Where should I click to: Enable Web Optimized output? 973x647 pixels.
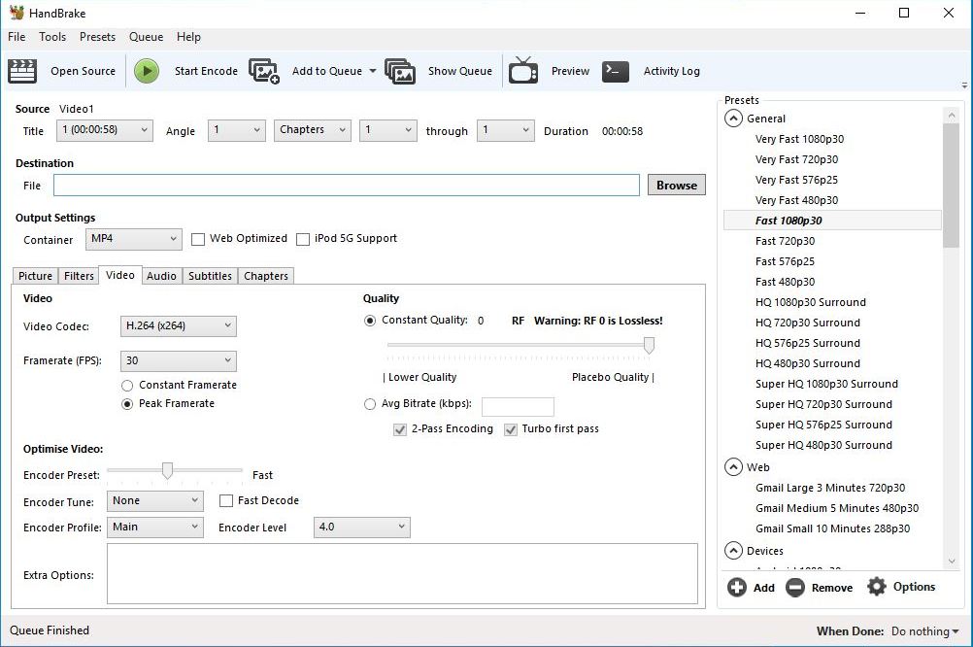[198, 239]
